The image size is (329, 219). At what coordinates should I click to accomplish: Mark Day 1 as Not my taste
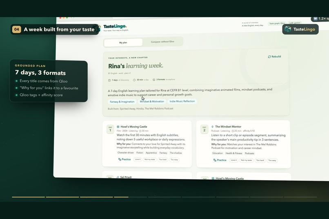[150, 160]
